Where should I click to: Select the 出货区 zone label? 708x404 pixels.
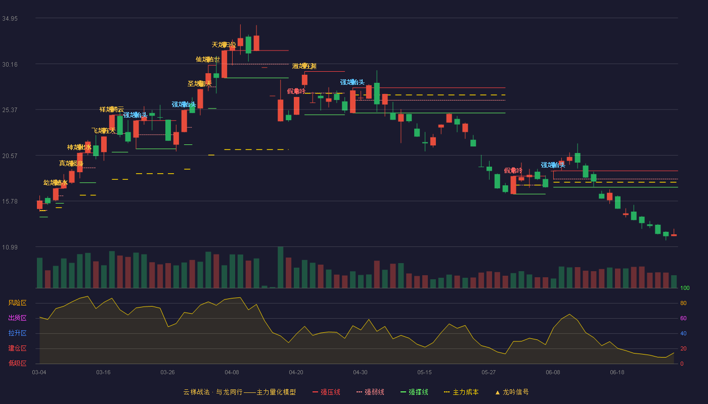click(x=17, y=318)
